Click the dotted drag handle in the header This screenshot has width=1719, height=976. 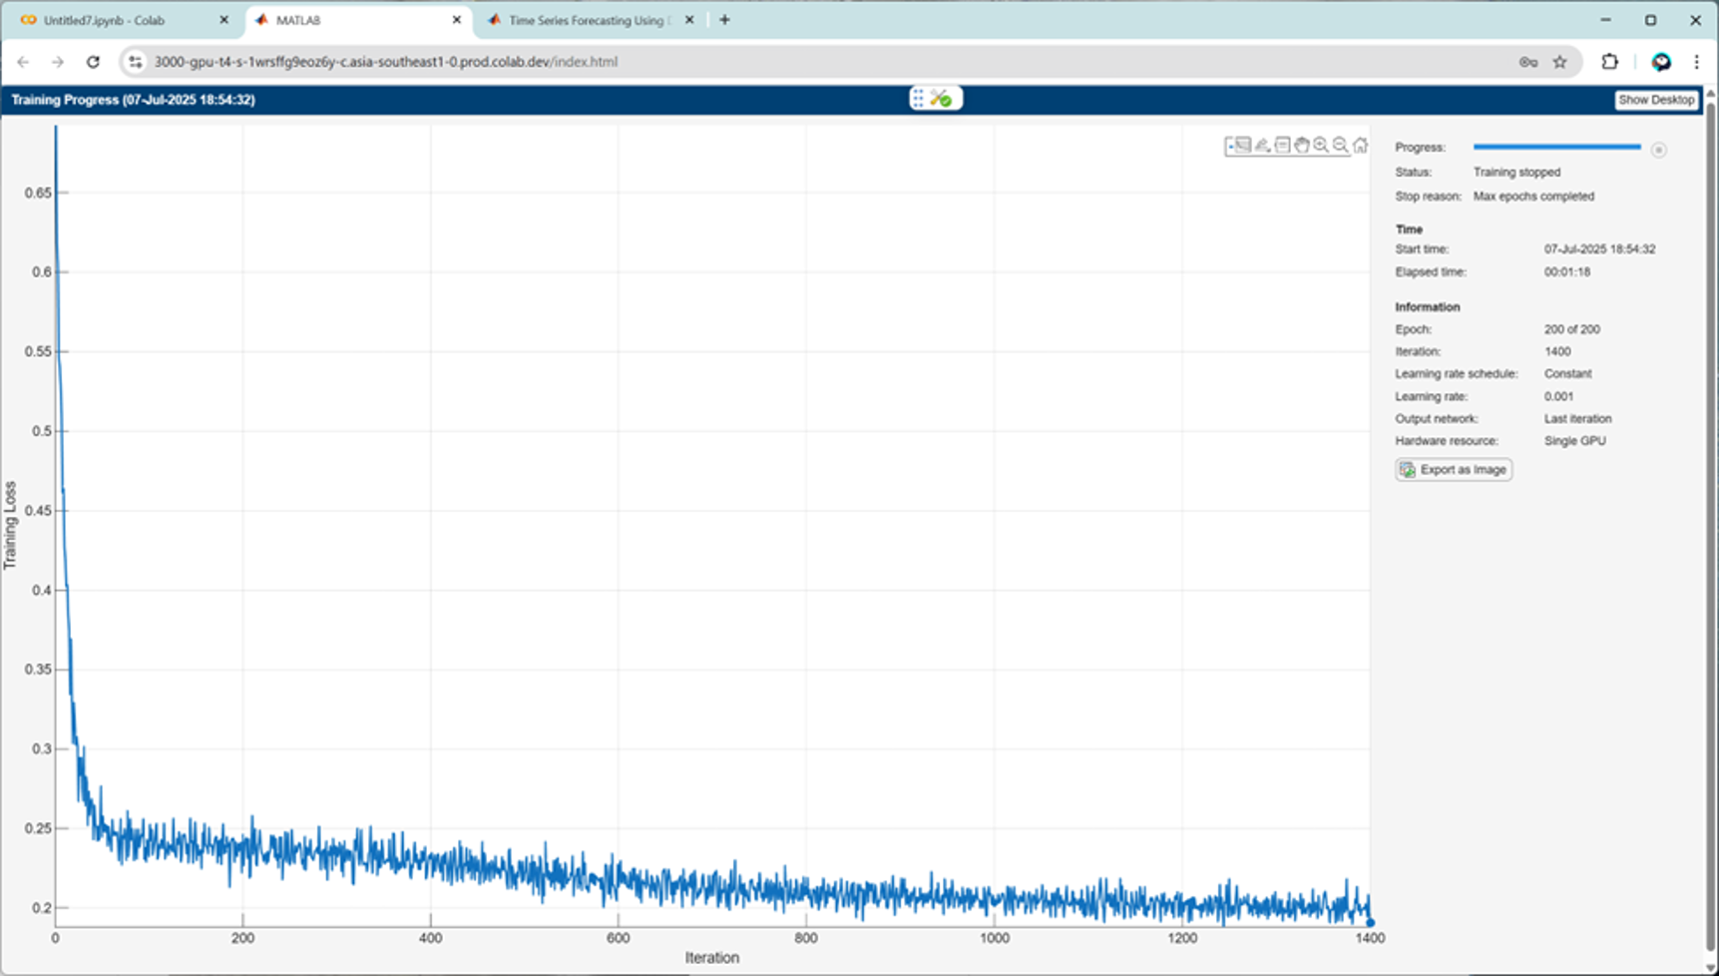[x=918, y=98]
